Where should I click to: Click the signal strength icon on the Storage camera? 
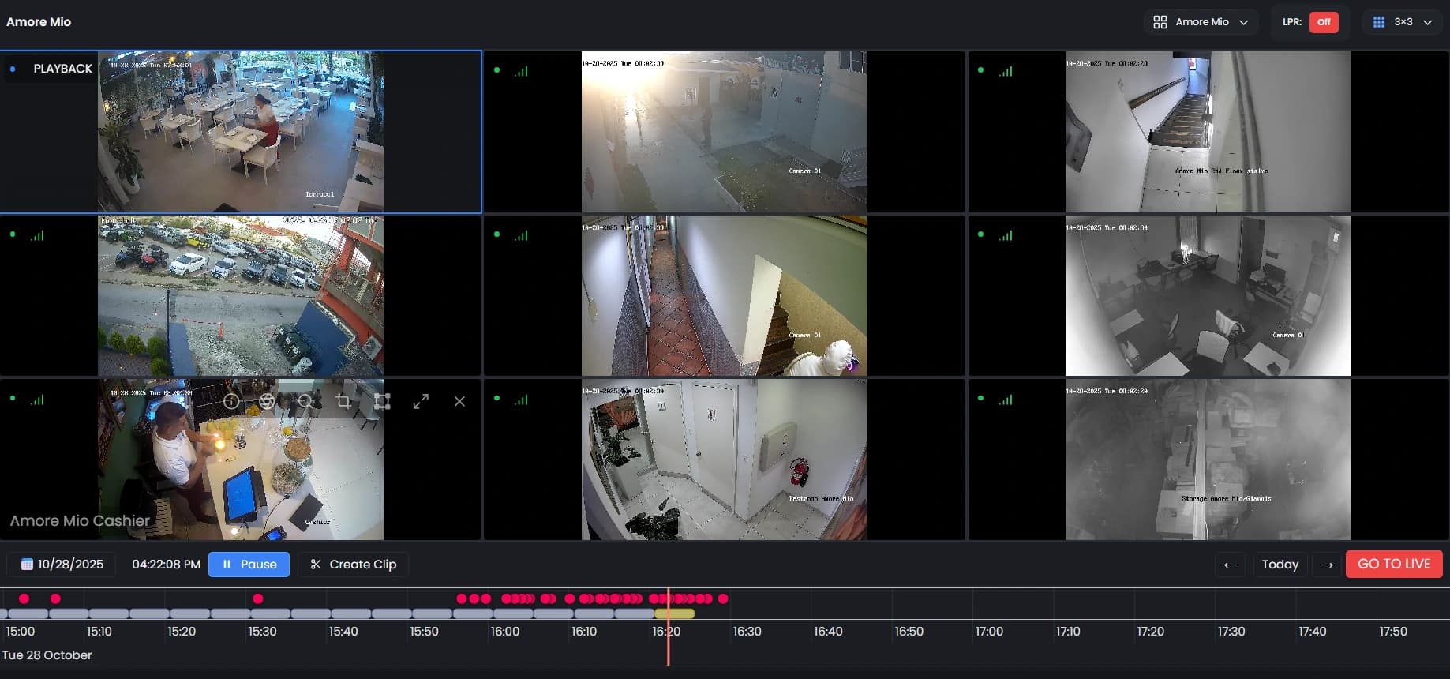click(x=1005, y=400)
